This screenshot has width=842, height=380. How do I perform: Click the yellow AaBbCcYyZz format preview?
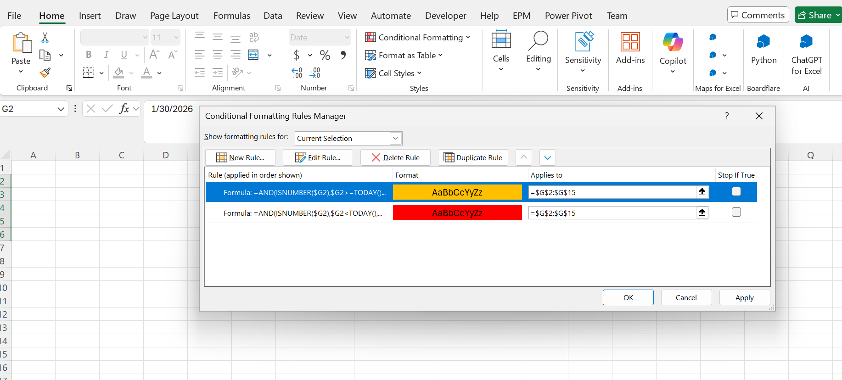457,192
